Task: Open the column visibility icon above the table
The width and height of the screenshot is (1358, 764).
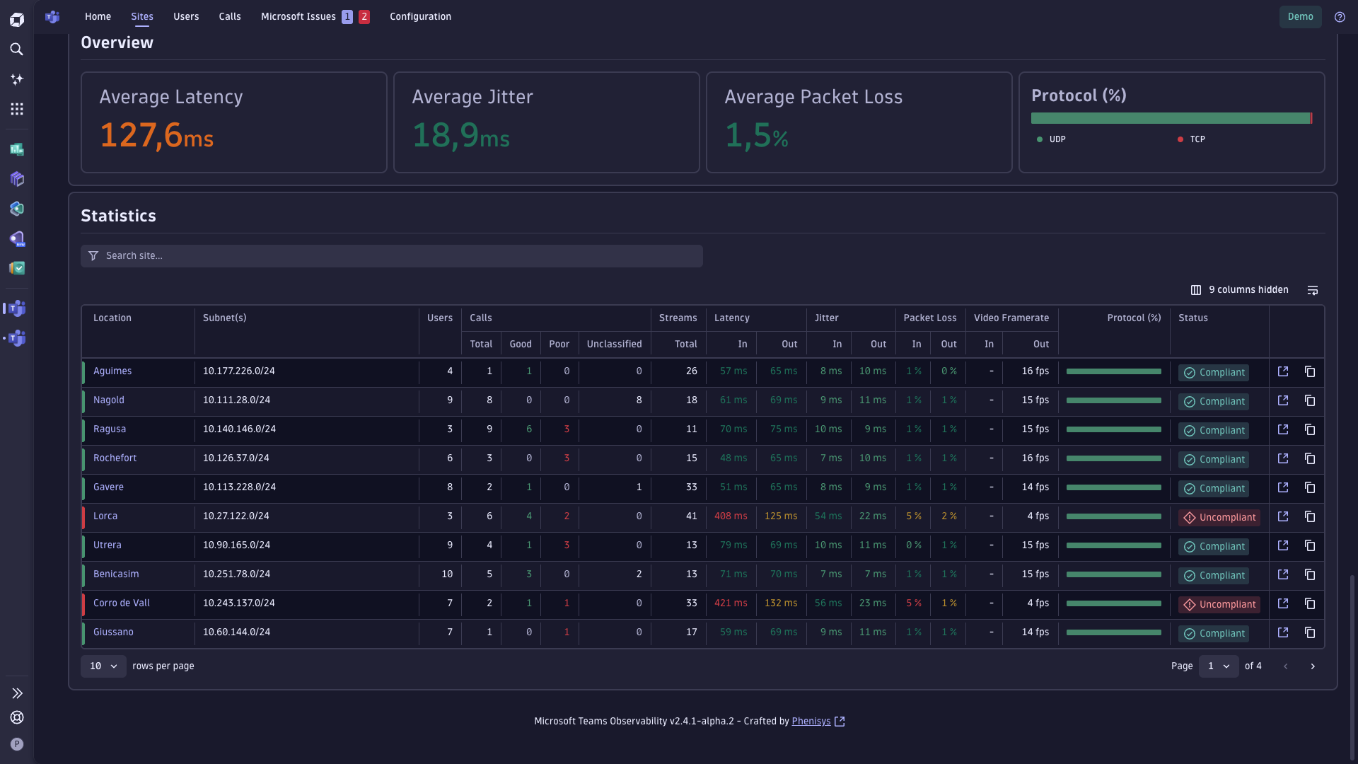Action: coord(1196,290)
